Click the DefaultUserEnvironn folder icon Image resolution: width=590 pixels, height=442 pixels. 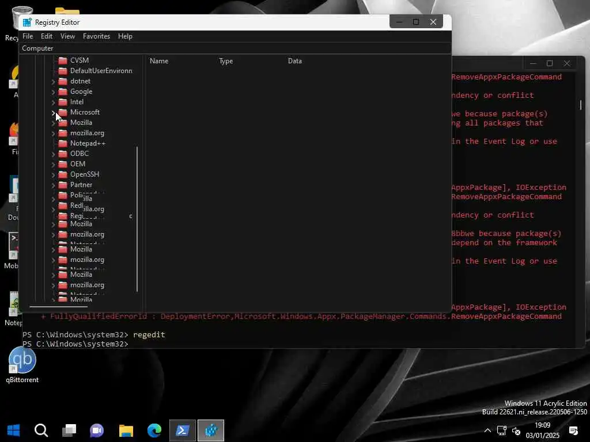[63, 71]
